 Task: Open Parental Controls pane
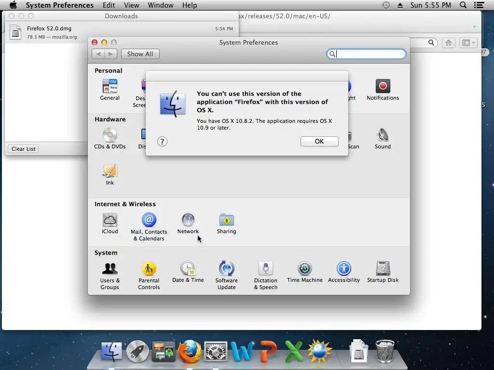(x=149, y=276)
